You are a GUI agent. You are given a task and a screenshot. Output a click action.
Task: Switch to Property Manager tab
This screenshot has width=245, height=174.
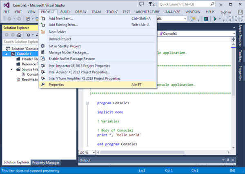coord(45,163)
